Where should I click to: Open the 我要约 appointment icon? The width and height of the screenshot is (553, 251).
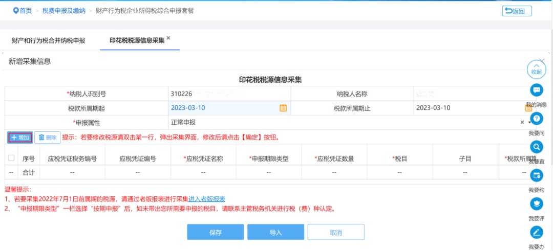[x=536, y=175]
